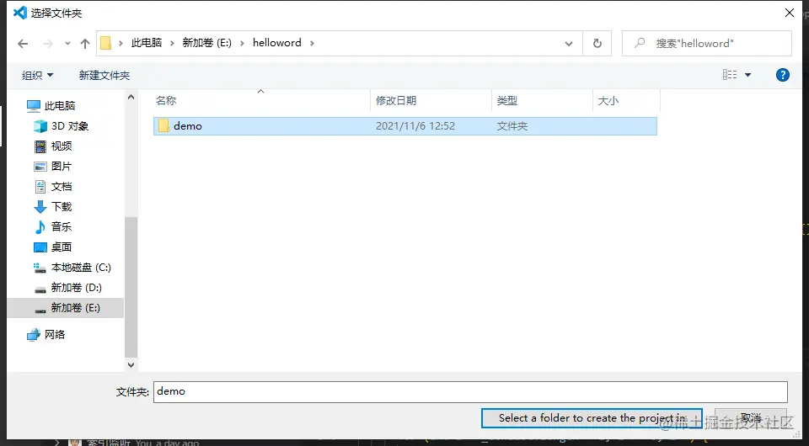Open 文档 folder in navigation pane
The image size is (809, 446).
52,187
